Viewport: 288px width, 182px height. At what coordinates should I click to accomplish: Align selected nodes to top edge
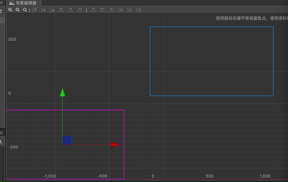[34, 10]
